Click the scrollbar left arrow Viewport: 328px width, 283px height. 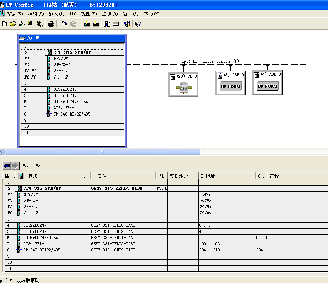2,152
